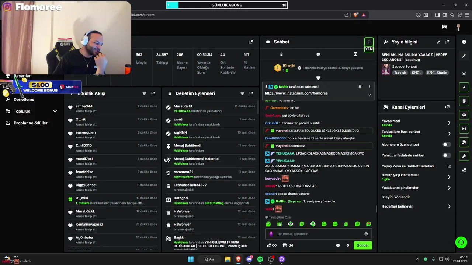Open File Explorer from the taskbar
Image resolution: width=472 pixels, height=265 pixels.
[228, 259]
